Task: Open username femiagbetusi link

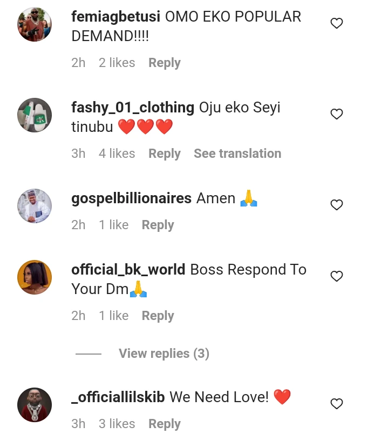Action: click(115, 17)
